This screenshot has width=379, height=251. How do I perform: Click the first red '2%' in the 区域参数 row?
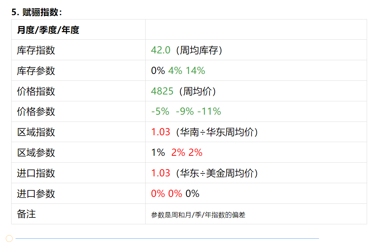click(x=178, y=153)
